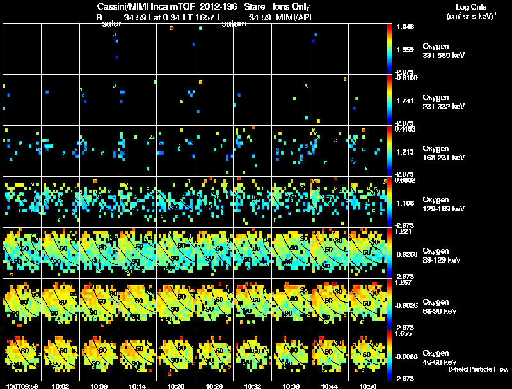Click the Cassini/MIMI Inca mTOF title text
Viewport: 512px width, 389px height.
tap(147, 6)
